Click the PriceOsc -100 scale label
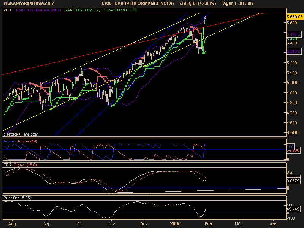This screenshot has width=304, height=228. pyautogui.click(x=290, y=218)
